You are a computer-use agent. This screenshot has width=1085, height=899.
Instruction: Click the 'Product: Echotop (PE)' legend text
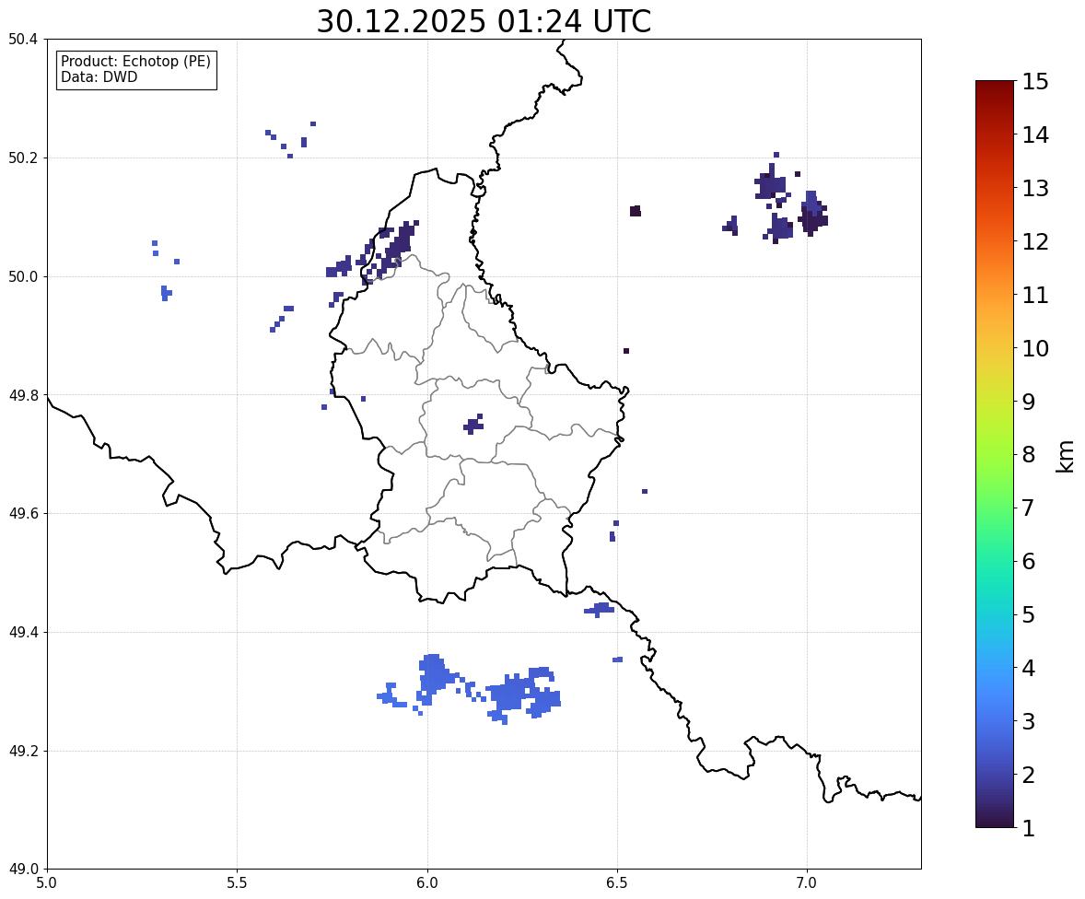point(135,61)
